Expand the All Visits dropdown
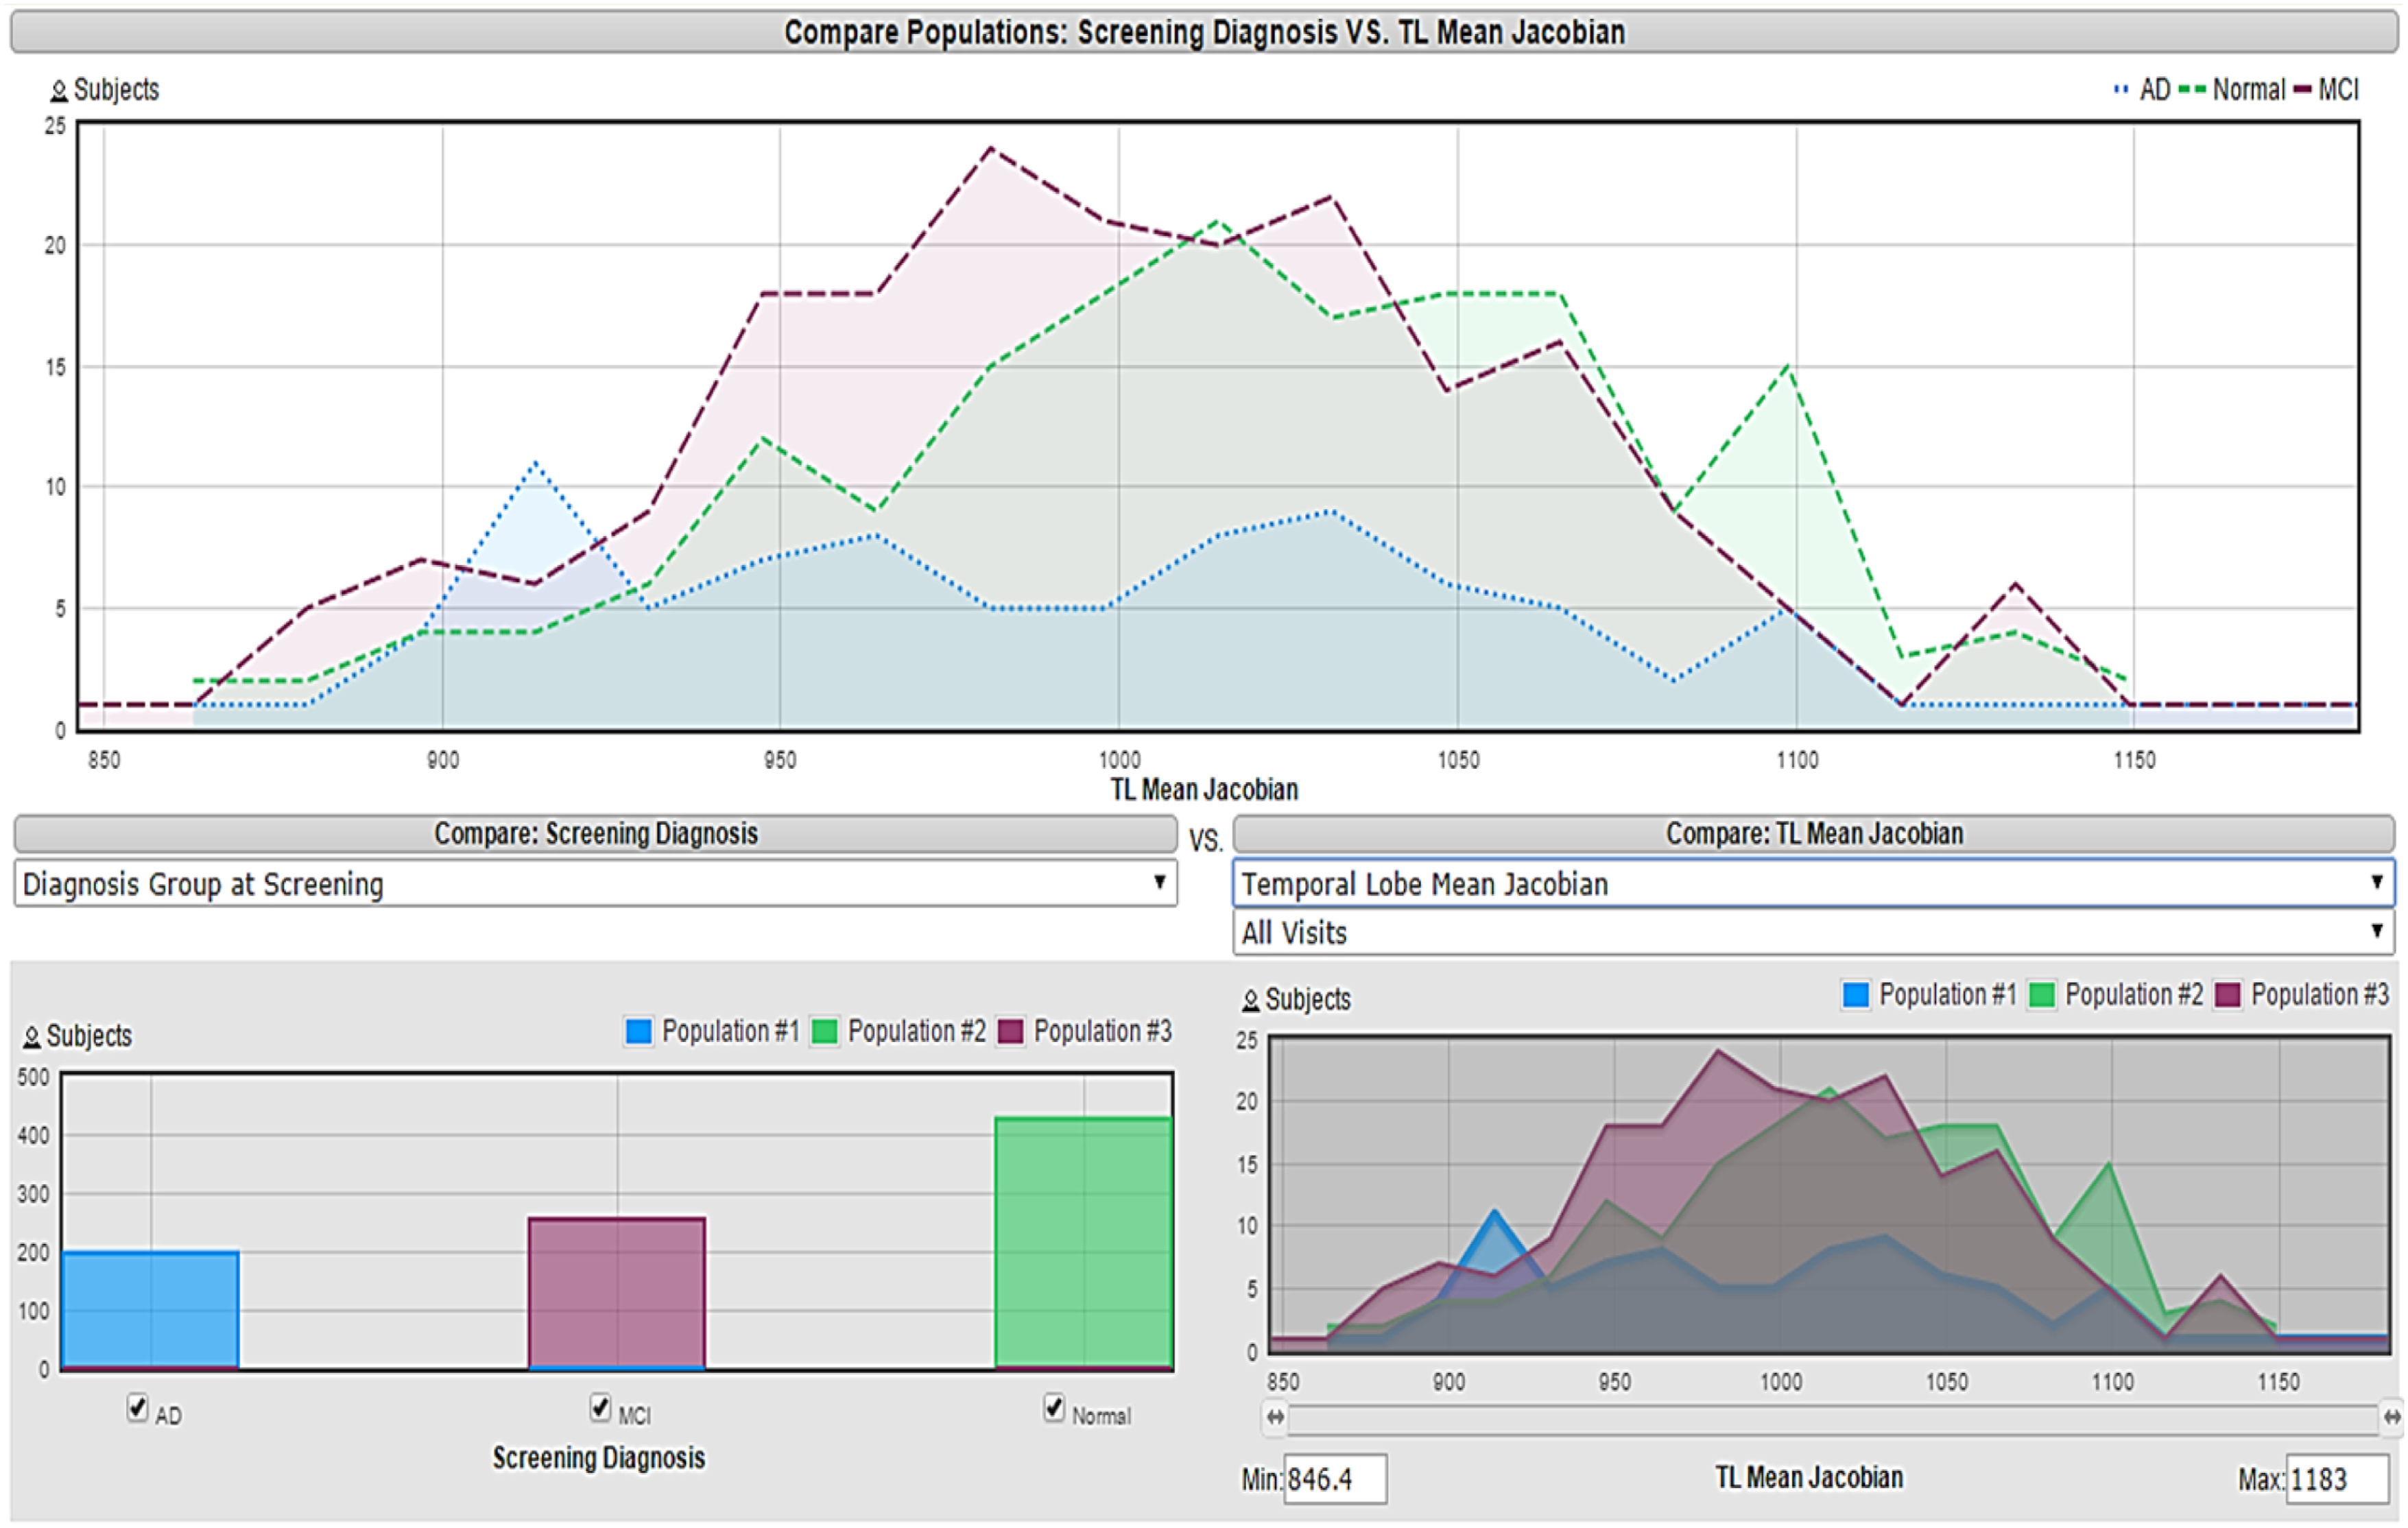This screenshot has width=2408, height=1528. [x=1812, y=932]
